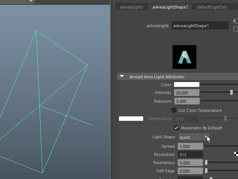Open the dropdown arrow above the viewport
The width and height of the screenshot is (238, 179).
pyautogui.click(x=31, y=1)
